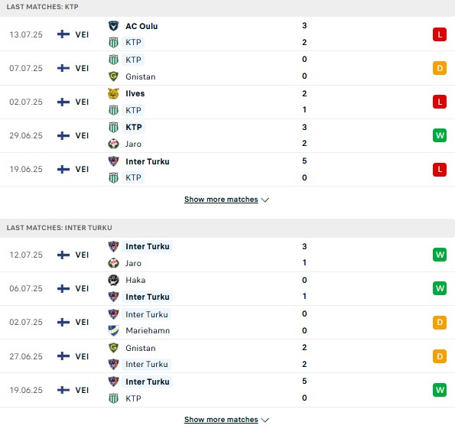Click the Mariehamn team crest icon
This screenshot has height=432, width=455.
tap(113, 330)
